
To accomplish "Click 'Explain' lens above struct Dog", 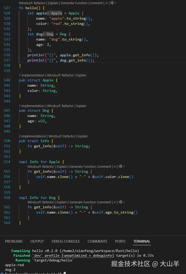I will (81, 106).
